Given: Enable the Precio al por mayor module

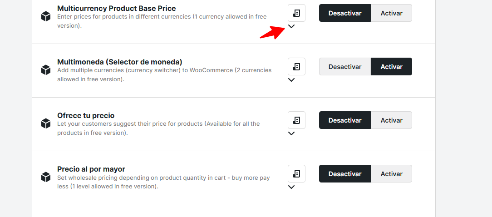Looking at the screenshot, I should click(x=391, y=174).
